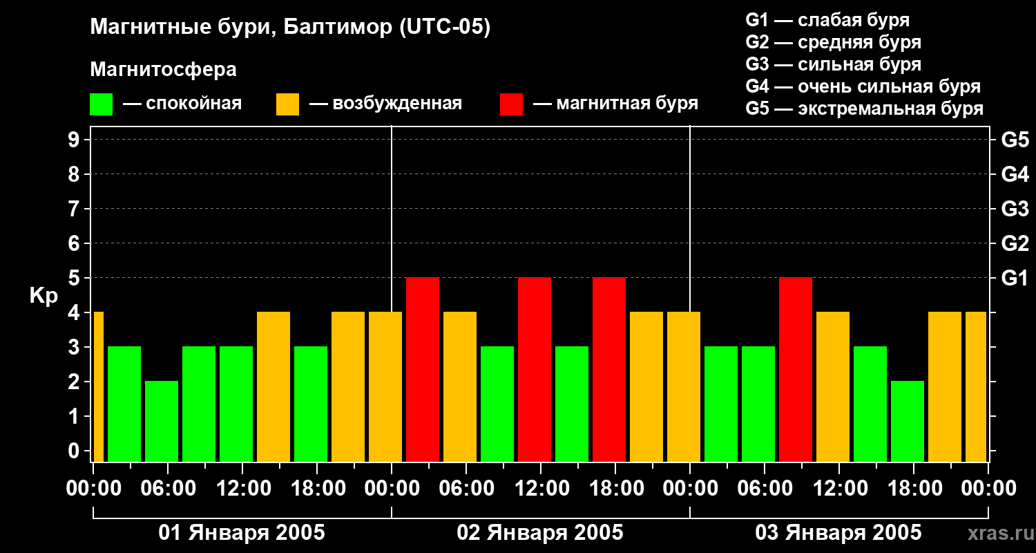Viewport: 1036px width, 553px height.
Task: Click the G1 label on right axis
Action: pos(1015,278)
